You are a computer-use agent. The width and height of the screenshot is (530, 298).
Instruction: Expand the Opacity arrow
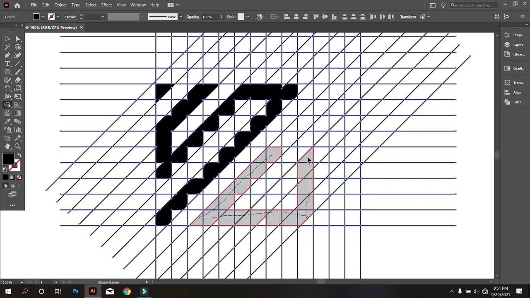pyautogui.click(x=221, y=17)
